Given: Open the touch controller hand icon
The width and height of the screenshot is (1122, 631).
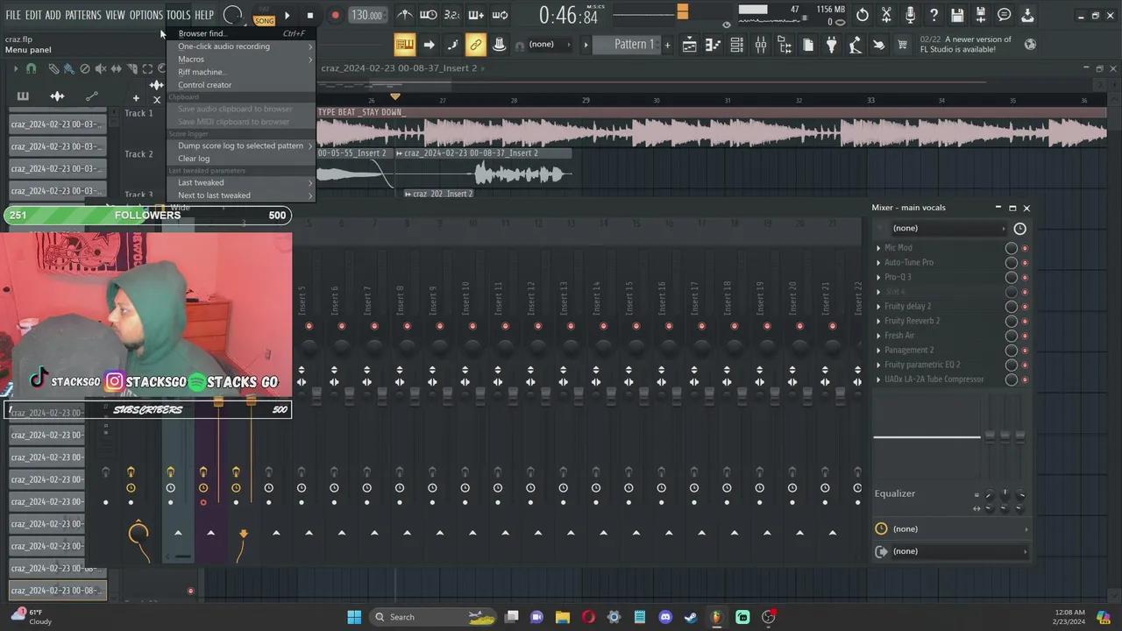Looking at the screenshot, I should tap(879, 45).
